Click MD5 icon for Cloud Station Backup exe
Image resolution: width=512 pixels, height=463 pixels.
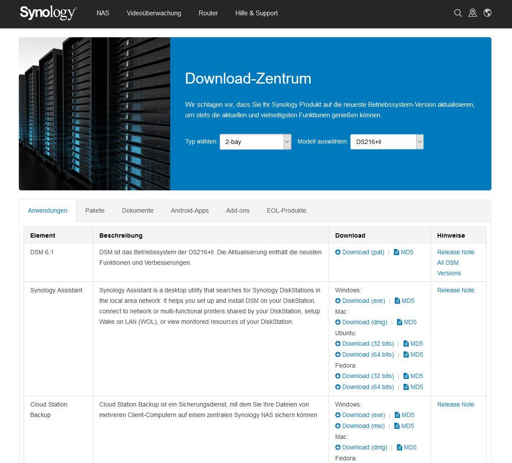tap(397, 415)
